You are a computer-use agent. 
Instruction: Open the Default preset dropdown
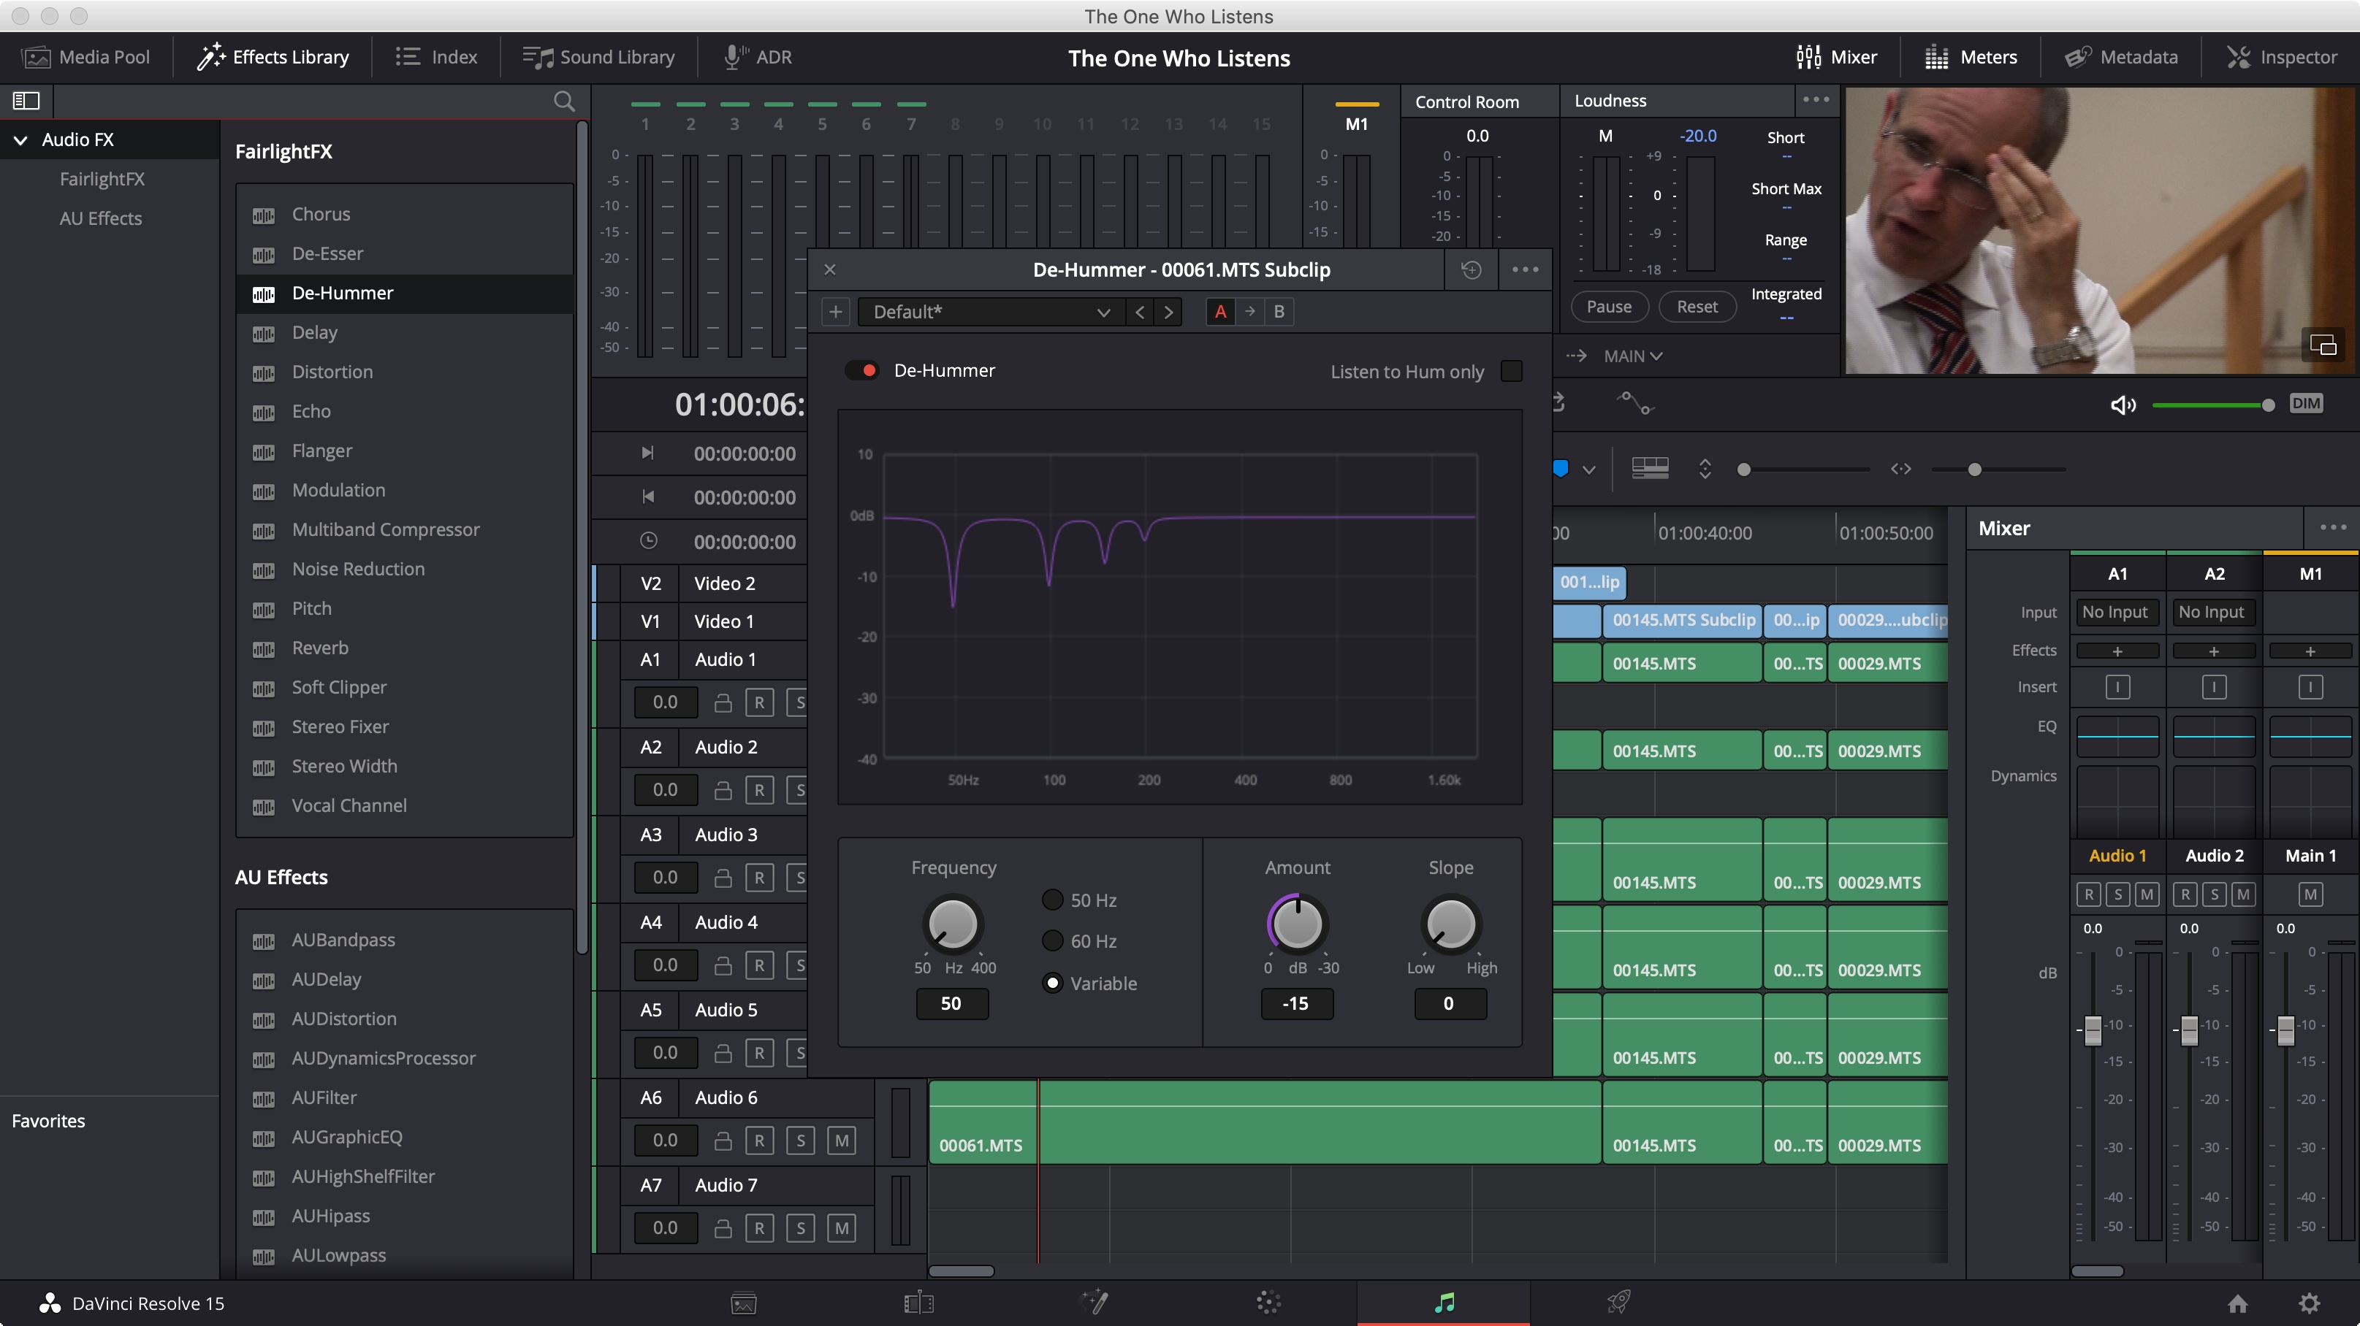[x=1104, y=311]
